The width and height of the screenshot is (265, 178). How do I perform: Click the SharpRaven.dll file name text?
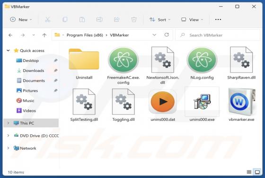[241, 78]
